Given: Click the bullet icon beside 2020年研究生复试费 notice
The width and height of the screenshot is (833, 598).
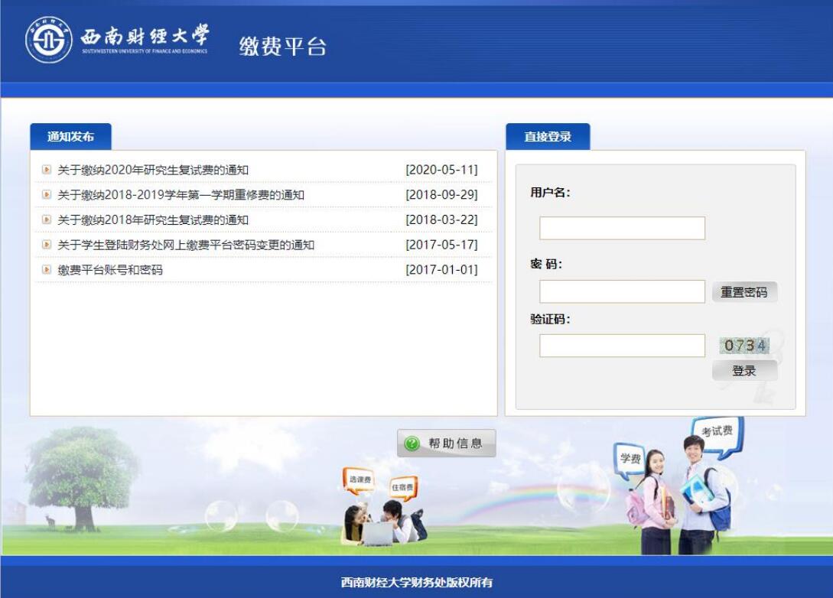Looking at the screenshot, I should 47,170.
